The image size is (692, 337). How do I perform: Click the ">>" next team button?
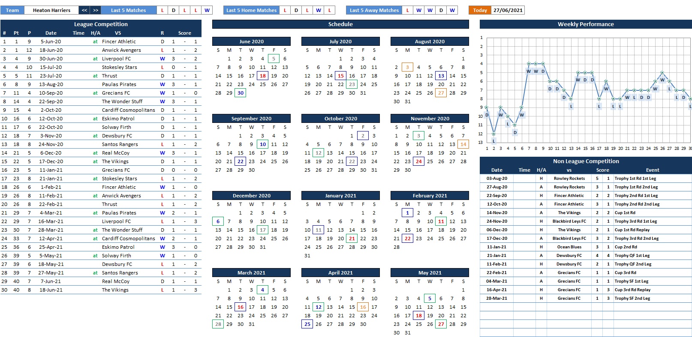96,10
